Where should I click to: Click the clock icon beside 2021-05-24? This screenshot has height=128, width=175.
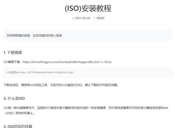pyautogui.click(x=73, y=18)
